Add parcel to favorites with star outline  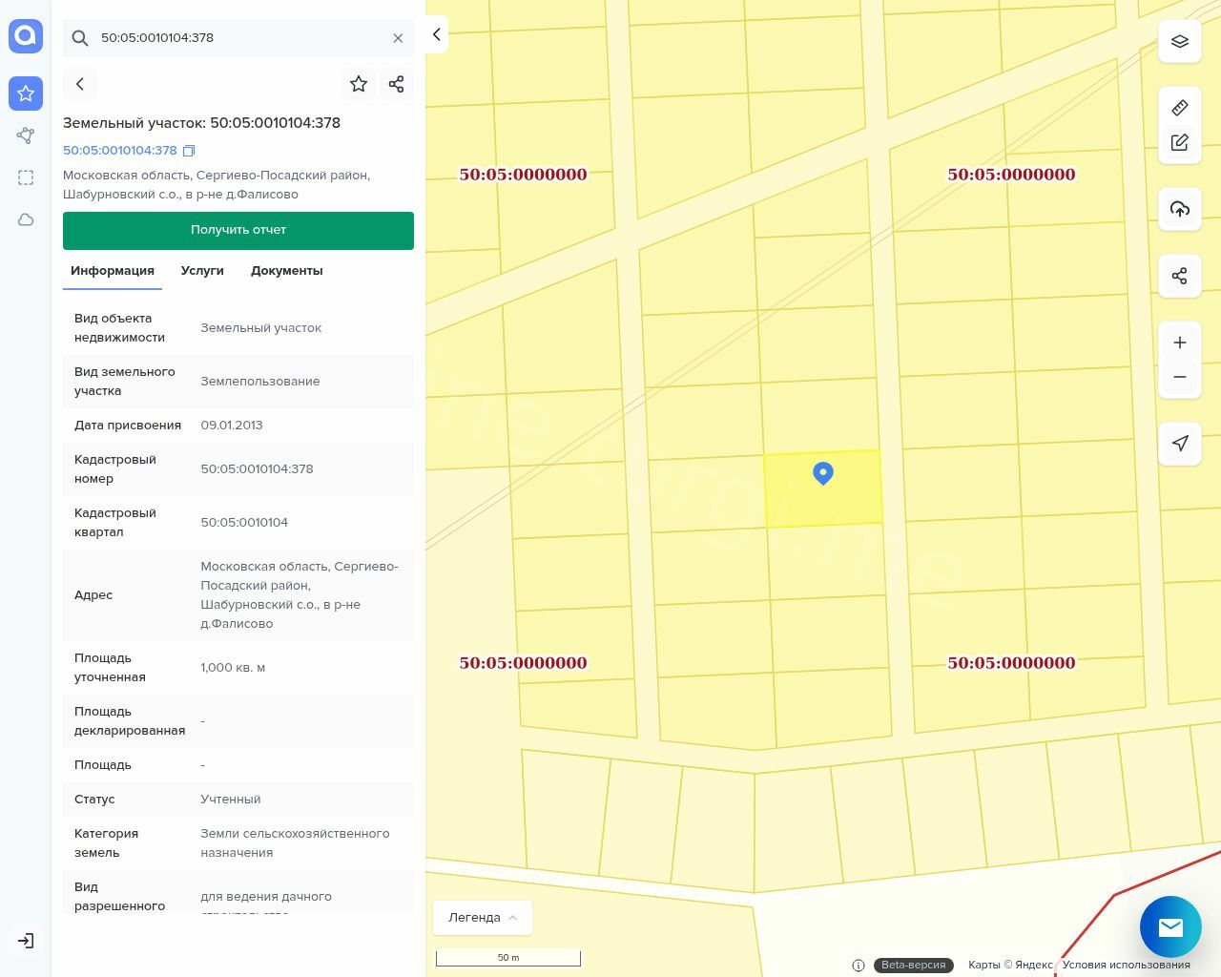(x=359, y=84)
